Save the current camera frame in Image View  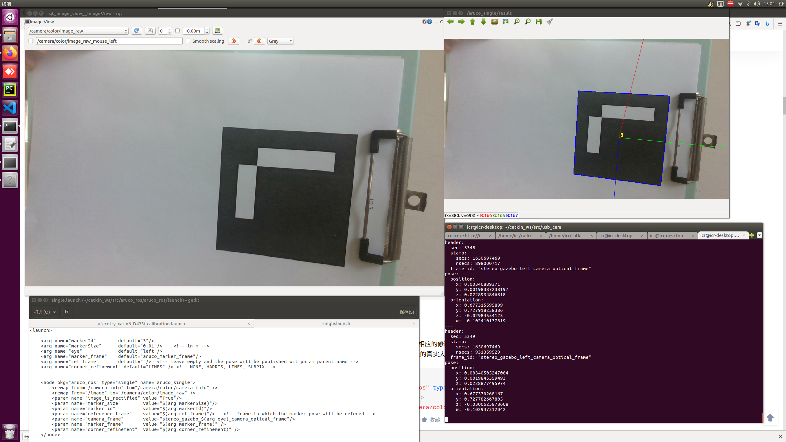click(217, 31)
